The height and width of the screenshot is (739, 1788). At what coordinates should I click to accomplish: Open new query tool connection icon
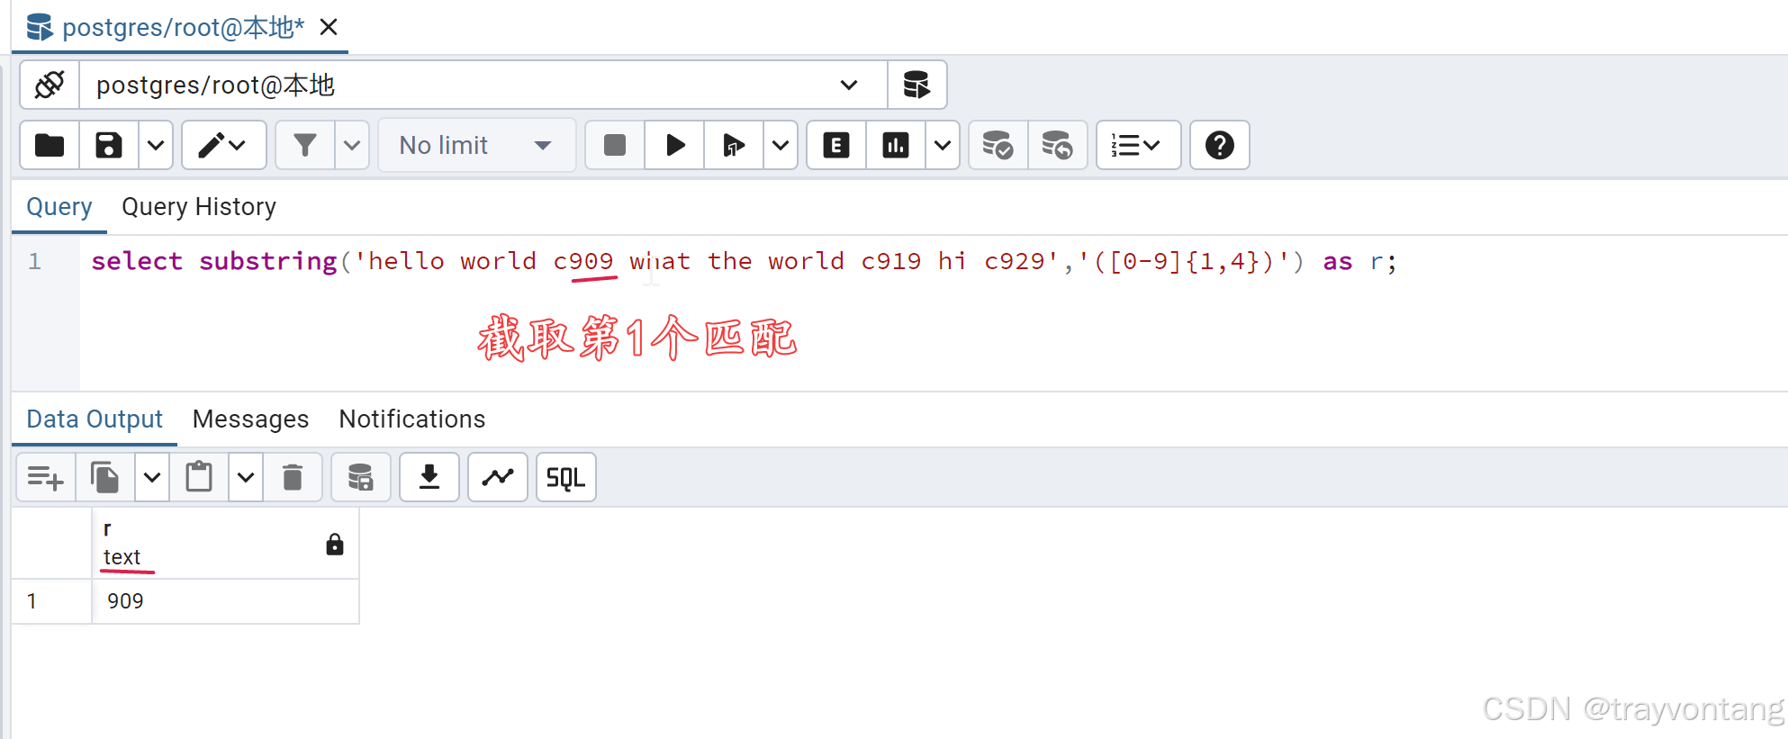point(917,85)
